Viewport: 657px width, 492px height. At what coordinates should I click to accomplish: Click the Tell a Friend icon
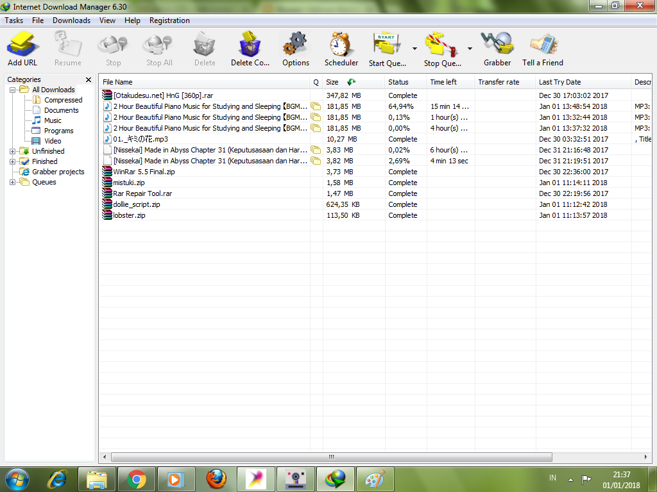tap(543, 44)
